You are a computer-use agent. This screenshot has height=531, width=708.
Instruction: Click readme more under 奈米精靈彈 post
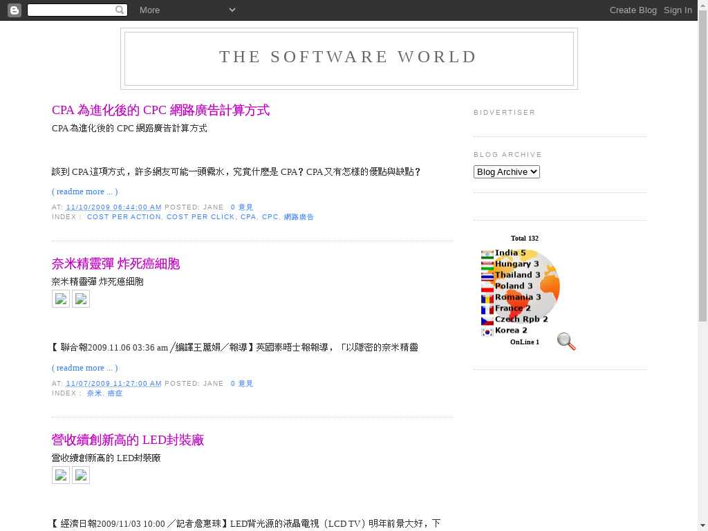(85, 368)
